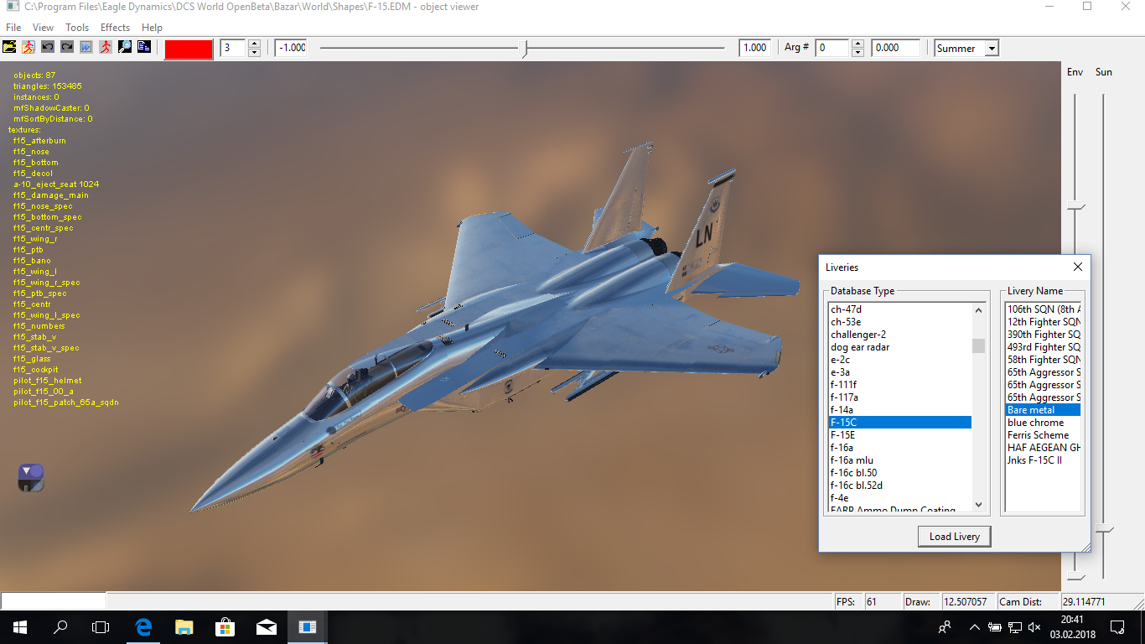Click Database Type list scroll-up arrow
The height and width of the screenshot is (644, 1145).
click(978, 310)
